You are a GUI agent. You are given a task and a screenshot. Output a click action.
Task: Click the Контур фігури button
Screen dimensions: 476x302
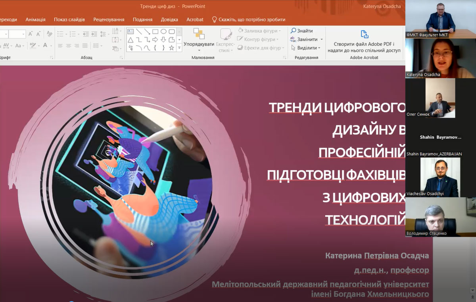click(258, 39)
